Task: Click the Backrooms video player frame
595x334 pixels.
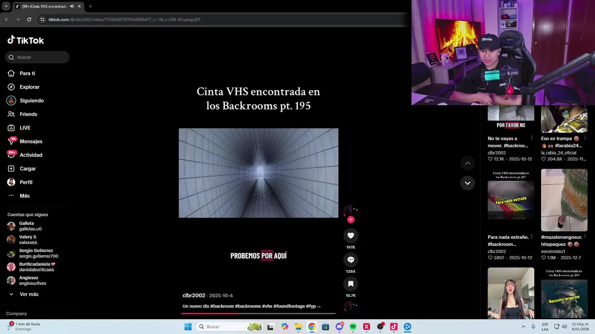Action: [258, 173]
